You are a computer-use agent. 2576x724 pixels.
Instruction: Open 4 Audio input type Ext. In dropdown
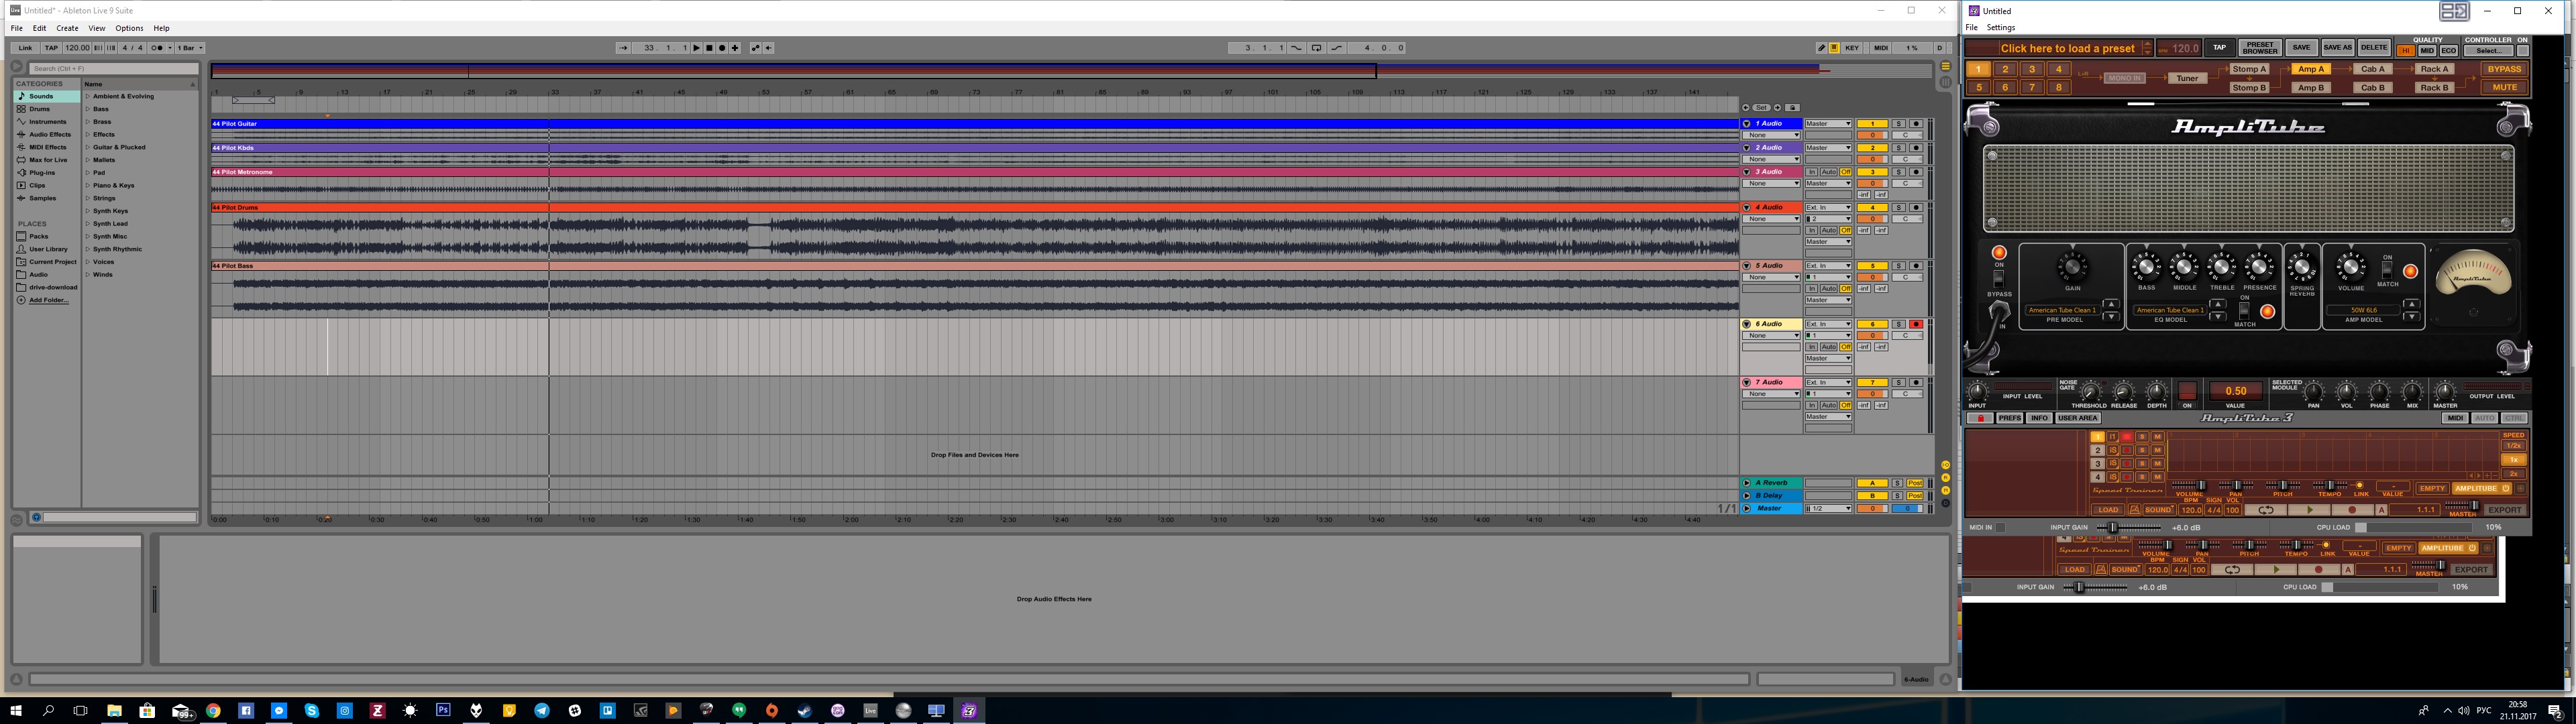pyautogui.click(x=1829, y=208)
